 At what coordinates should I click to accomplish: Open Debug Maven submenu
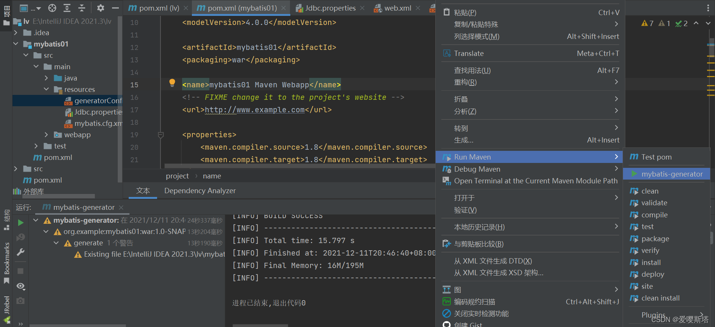pos(529,169)
